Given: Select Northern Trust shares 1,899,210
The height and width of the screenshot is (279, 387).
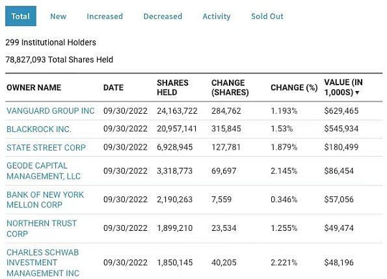Looking at the screenshot, I should pyautogui.click(x=174, y=228).
